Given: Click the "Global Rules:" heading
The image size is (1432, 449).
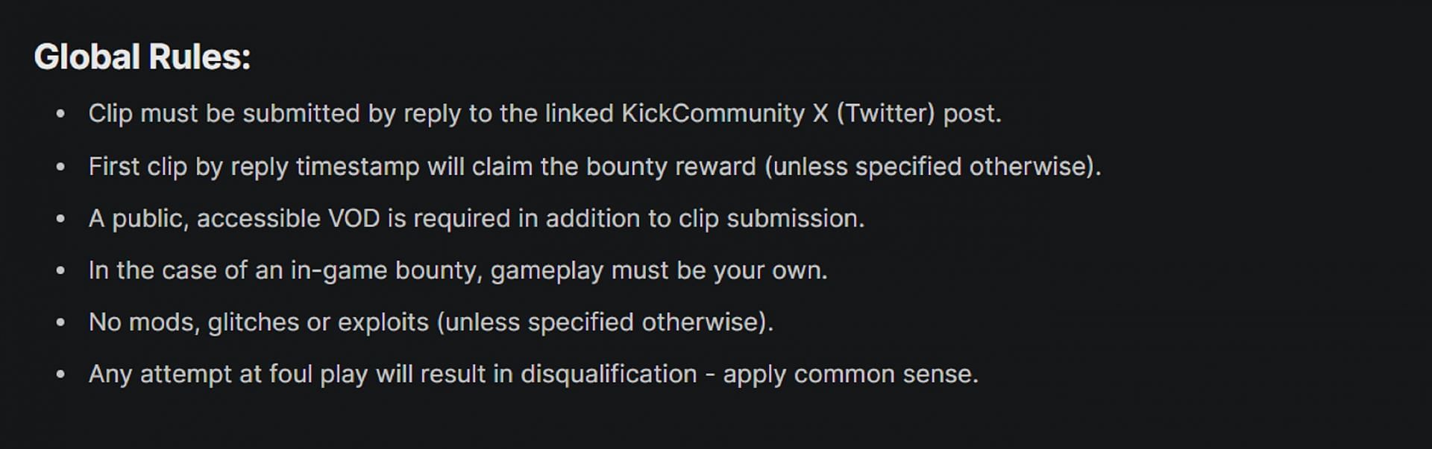Looking at the screenshot, I should (x=142, y=57).
